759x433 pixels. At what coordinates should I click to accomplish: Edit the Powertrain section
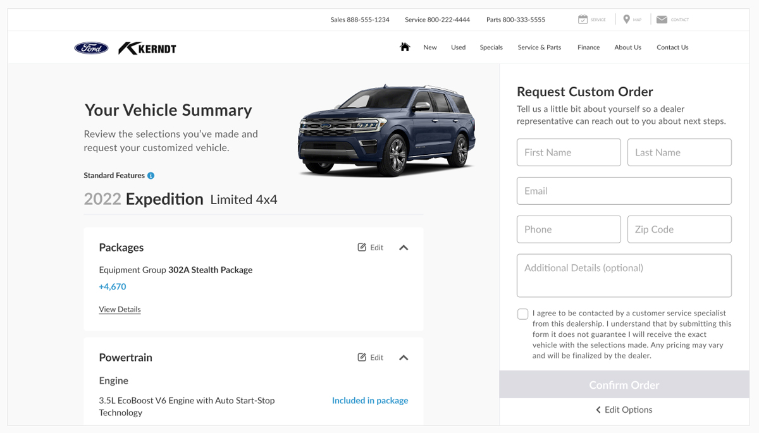pyautogui.click(x=371, y=358)
